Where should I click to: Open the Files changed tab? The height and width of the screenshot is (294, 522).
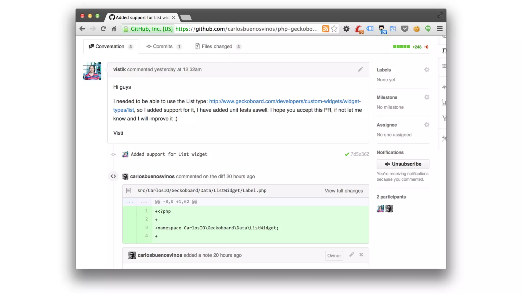(217, 46)
